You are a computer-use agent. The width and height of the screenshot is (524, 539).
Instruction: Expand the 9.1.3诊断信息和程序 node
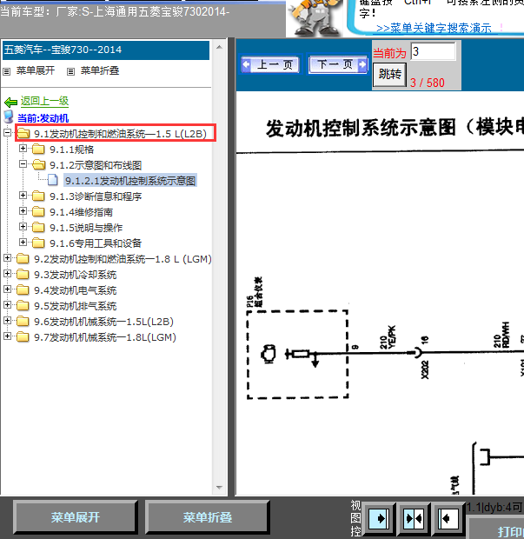tap(23, 196)
